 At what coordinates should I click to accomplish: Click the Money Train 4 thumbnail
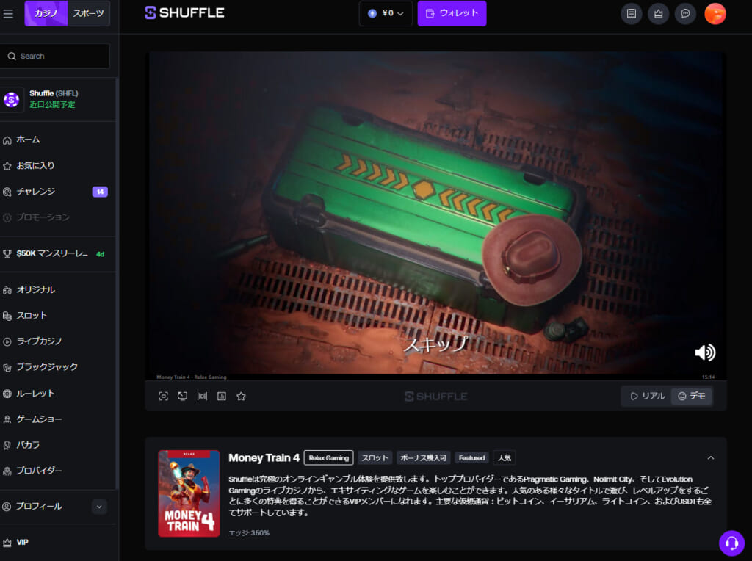pyautogui.click(x=189, y=493)
